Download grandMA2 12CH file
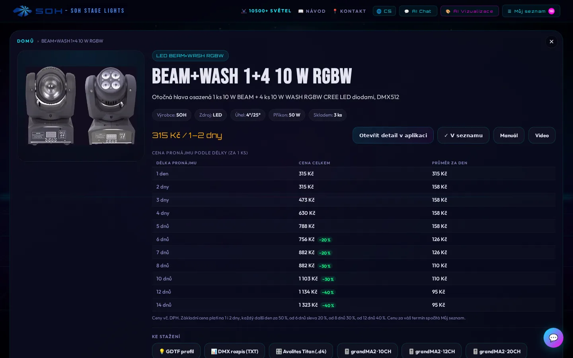The width and height of the screenshot is (573, 358). coord(431,351)
